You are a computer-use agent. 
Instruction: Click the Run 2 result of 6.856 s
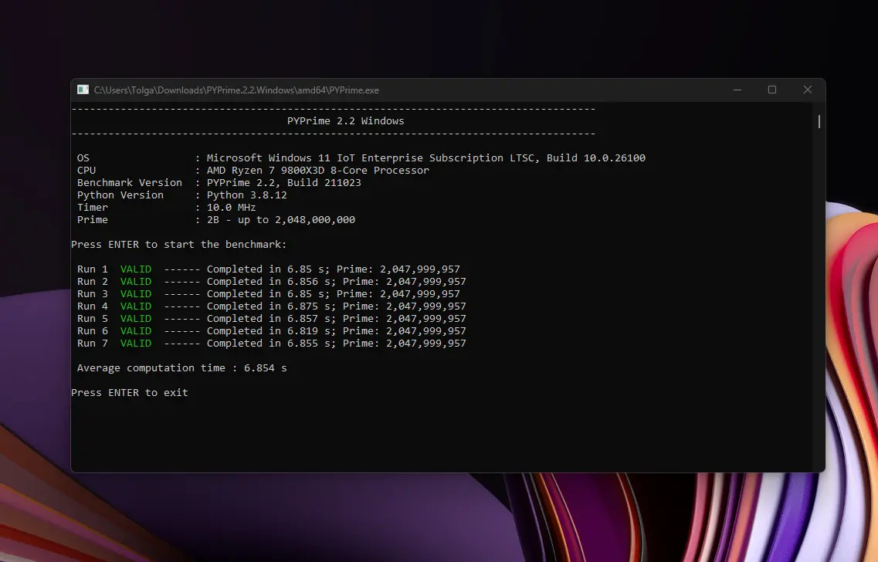pyautogui.click(x=272, y=282)
